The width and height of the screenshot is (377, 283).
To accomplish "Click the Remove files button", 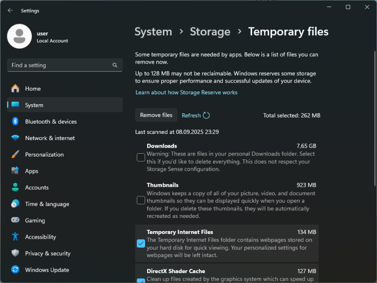I will pyautogui.click(x=156, y=115).
